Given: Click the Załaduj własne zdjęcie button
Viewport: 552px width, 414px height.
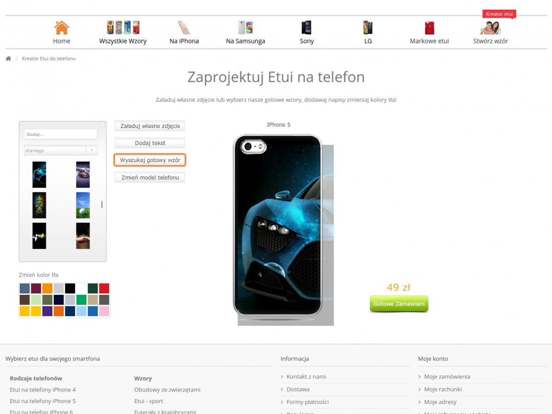Looking at the screenshot, I should tap(150, 126).
